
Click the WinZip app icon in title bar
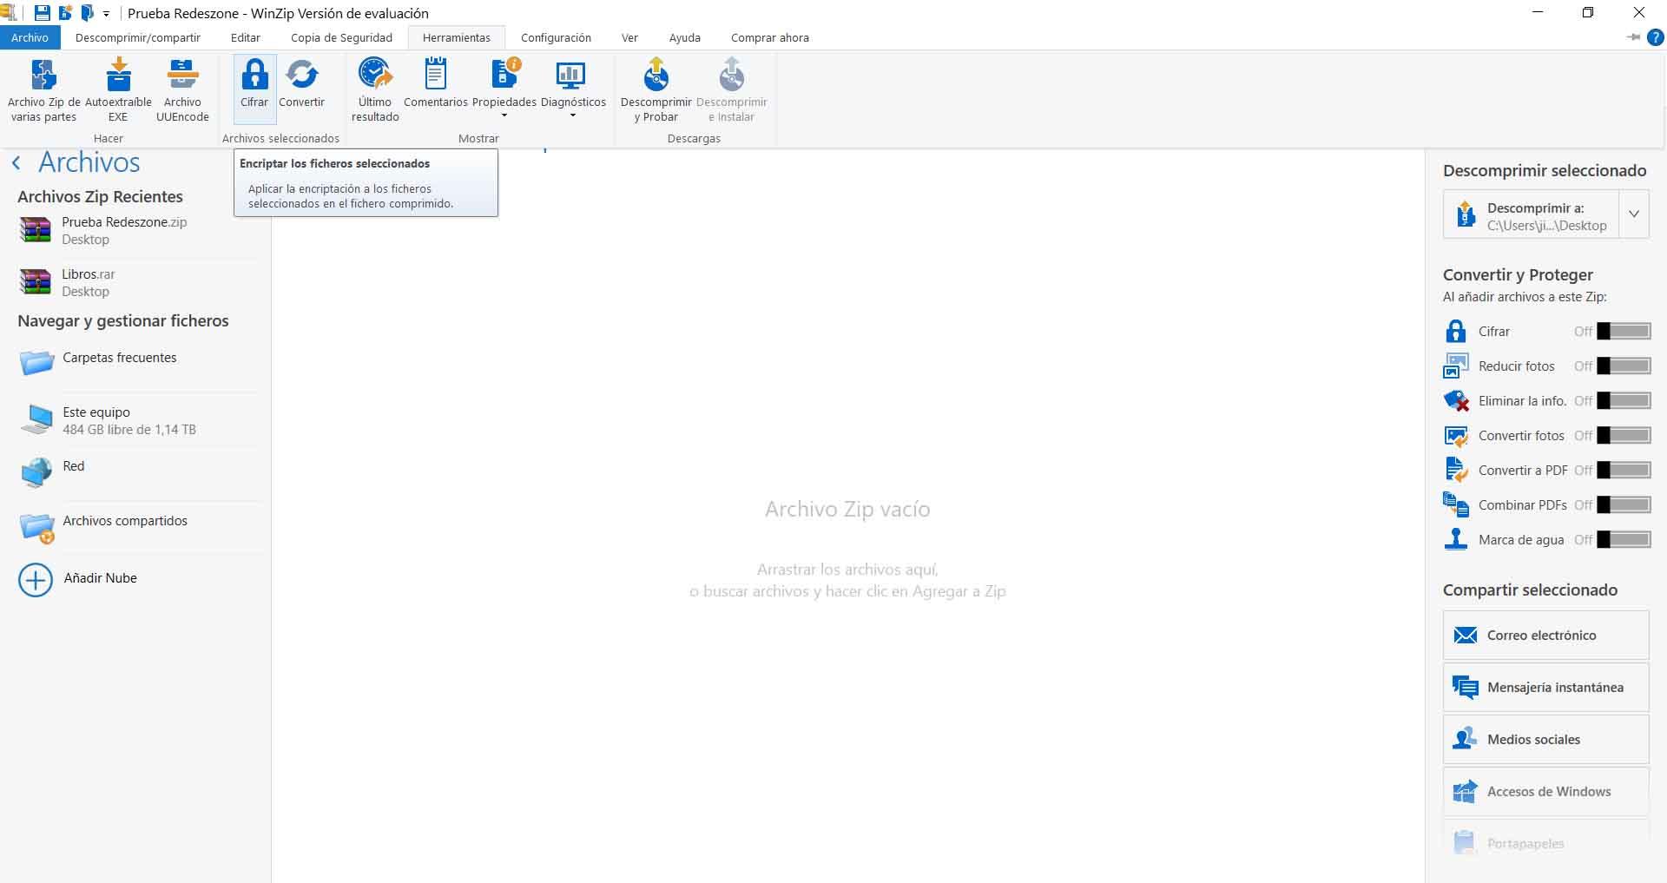(x=10, y=13)
